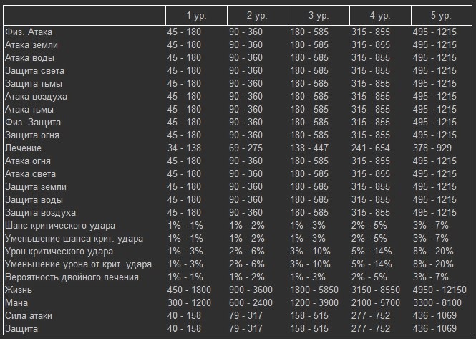Click the 'Физ. Атака' row label
This screenshot has height=339, width=476.
(x=29, y=32)
